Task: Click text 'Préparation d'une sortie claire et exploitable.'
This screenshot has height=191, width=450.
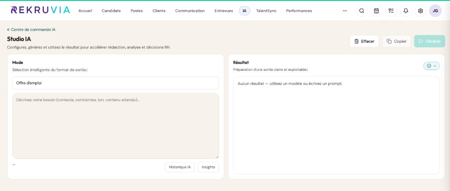Action: (270, 70)
